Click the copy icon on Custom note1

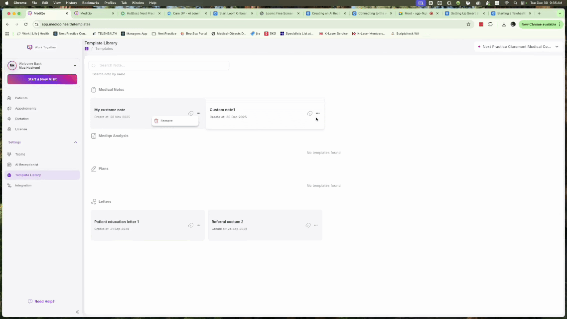click(x=310, y=114)
